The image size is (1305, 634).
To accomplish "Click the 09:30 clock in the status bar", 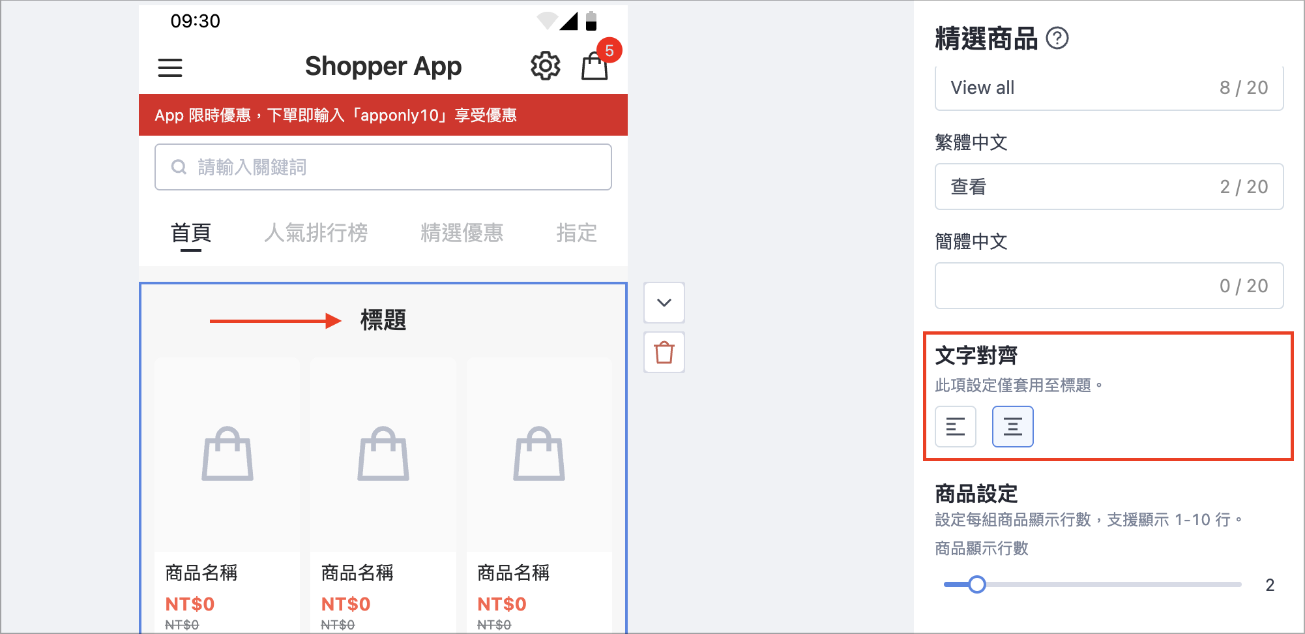I will click(x=195, y=21).
